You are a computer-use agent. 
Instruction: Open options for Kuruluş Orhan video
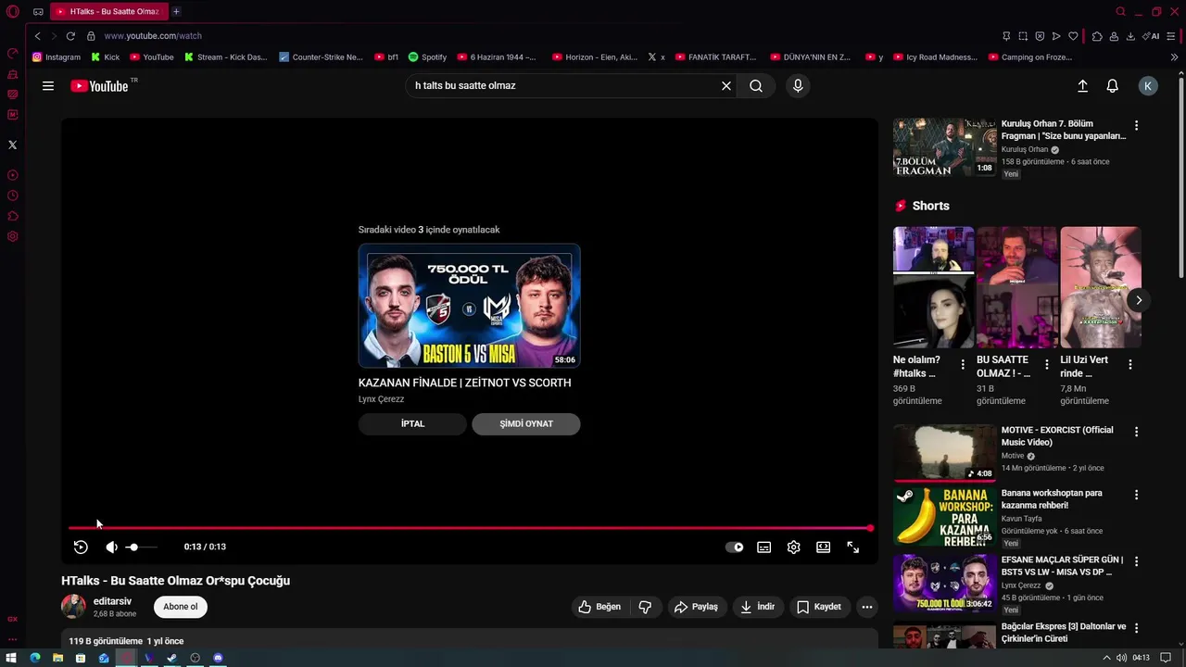tap(1137, 125)
